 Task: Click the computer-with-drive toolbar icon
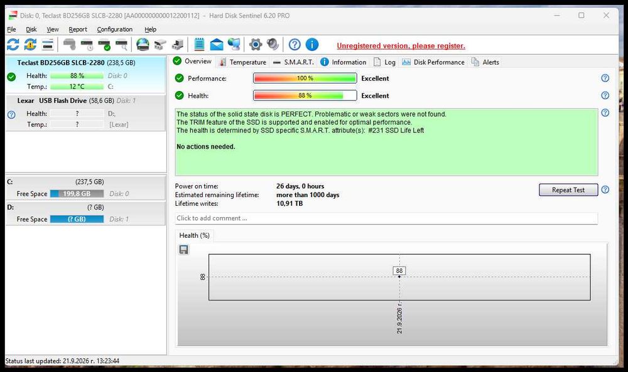point(178,45)
